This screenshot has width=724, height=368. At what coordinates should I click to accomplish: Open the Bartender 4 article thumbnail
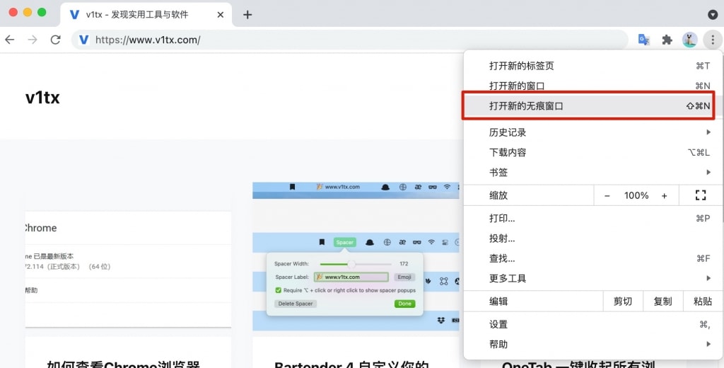pos(356,256)
